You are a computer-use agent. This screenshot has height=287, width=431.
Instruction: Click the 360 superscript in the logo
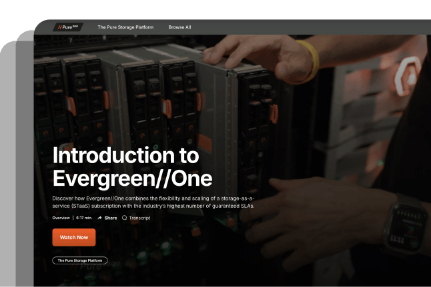click(77, 26)
